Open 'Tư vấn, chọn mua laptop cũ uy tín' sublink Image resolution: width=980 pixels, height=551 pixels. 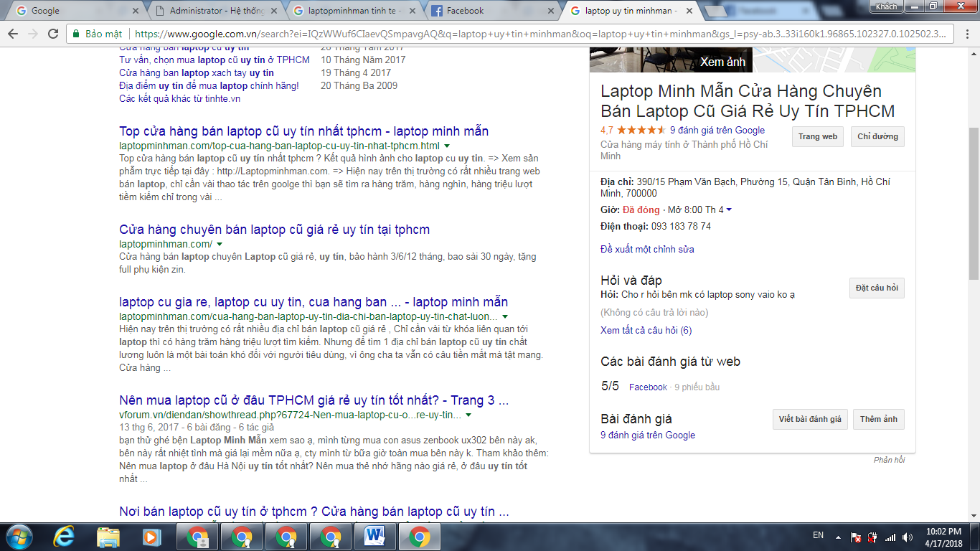[x=215, y=60]
